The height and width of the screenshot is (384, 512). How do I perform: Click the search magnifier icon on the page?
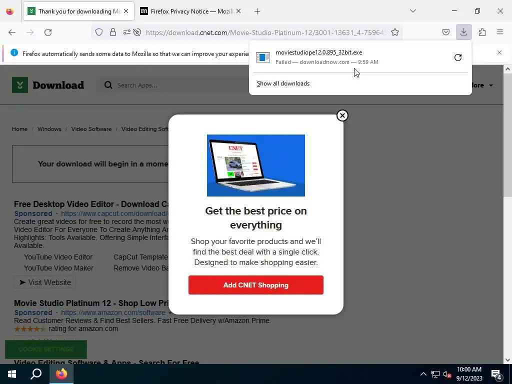(x=108, y=85)
